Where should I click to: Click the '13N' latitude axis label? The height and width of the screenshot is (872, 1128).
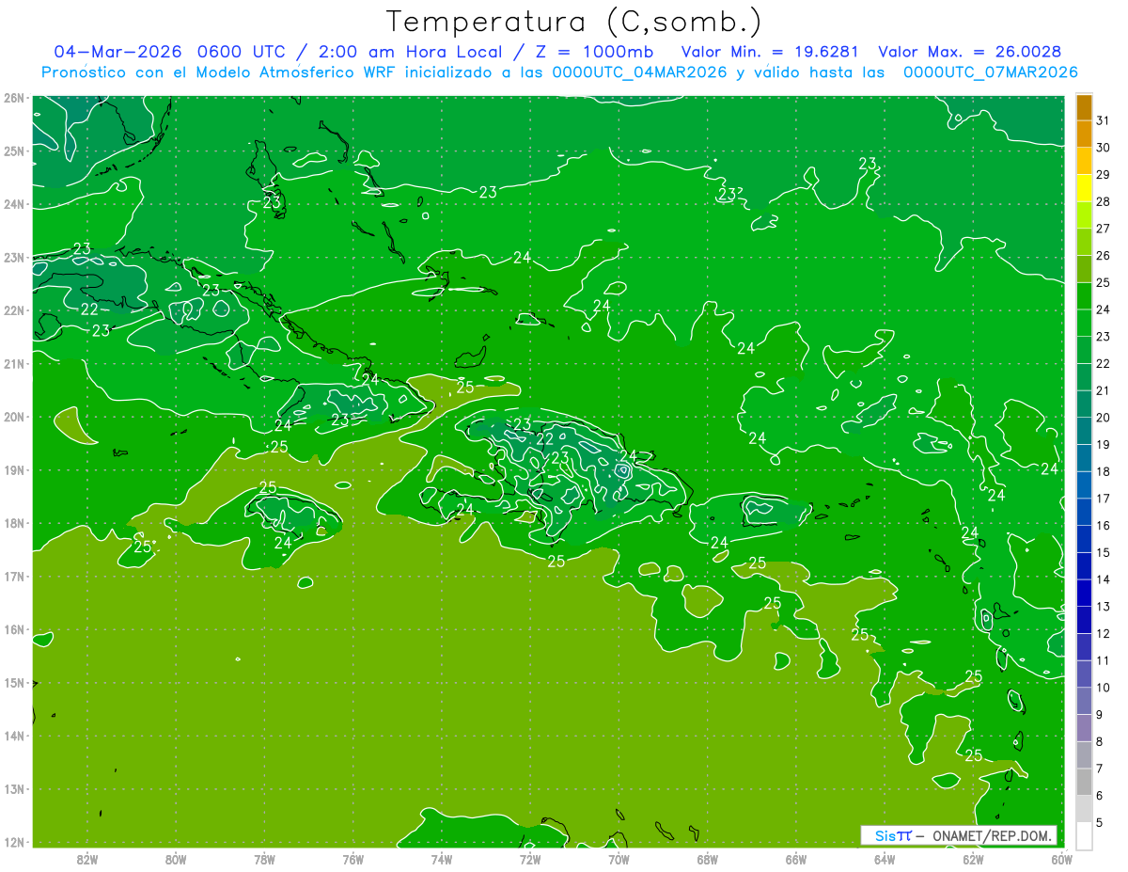[13, 788]
